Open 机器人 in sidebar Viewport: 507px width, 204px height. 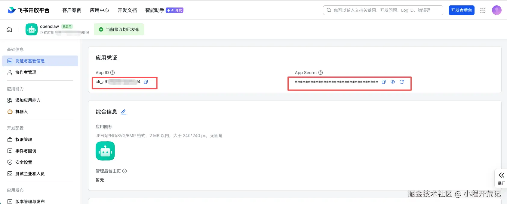point(40,112)
